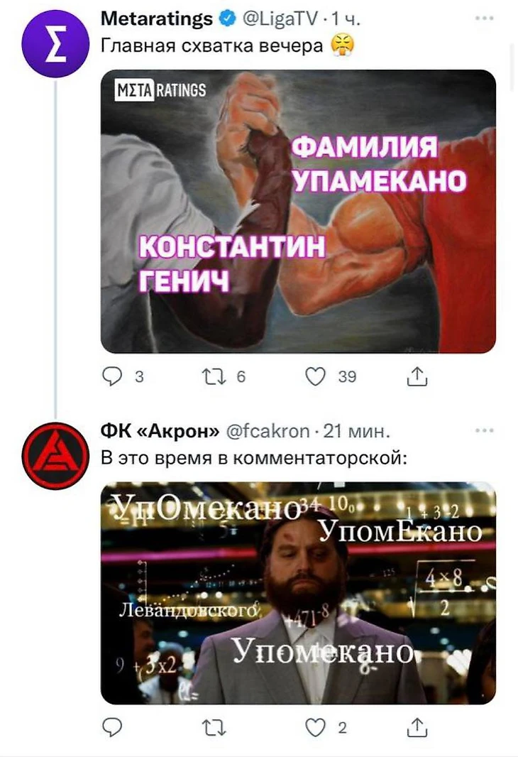518x757 pixels.
Task: Click the Metaratings account name
Action: point(157,18)
